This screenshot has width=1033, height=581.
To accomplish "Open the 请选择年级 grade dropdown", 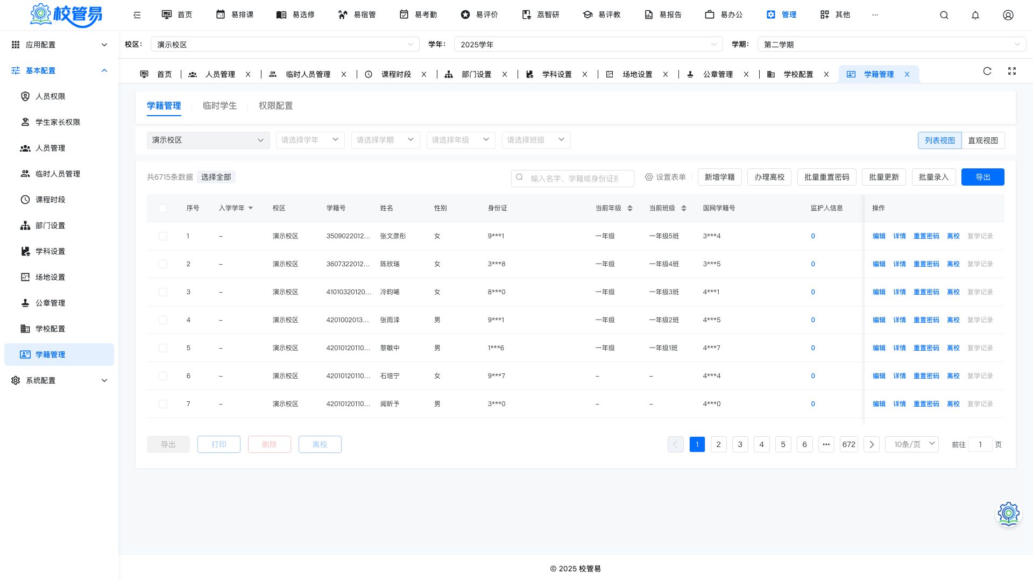I will (461, 140).
